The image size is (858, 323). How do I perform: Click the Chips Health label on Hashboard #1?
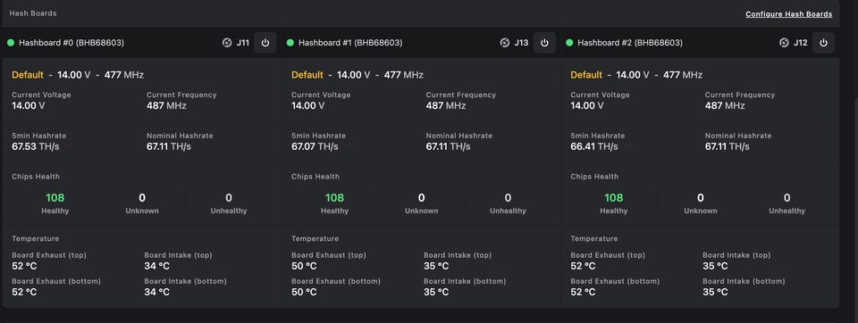315,177
